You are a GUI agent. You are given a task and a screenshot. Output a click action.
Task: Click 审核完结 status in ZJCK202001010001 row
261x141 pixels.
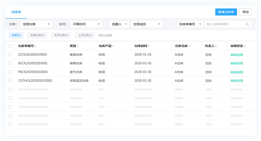(237, 55)
